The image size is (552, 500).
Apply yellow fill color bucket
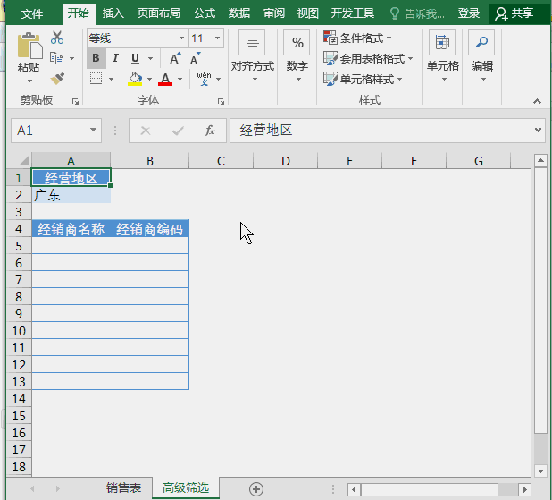135,79
